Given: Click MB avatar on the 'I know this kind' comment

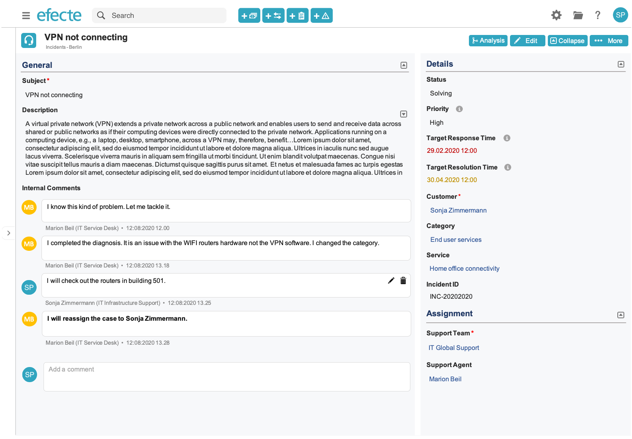Looking at the screenshot, I should pos(29,207).
